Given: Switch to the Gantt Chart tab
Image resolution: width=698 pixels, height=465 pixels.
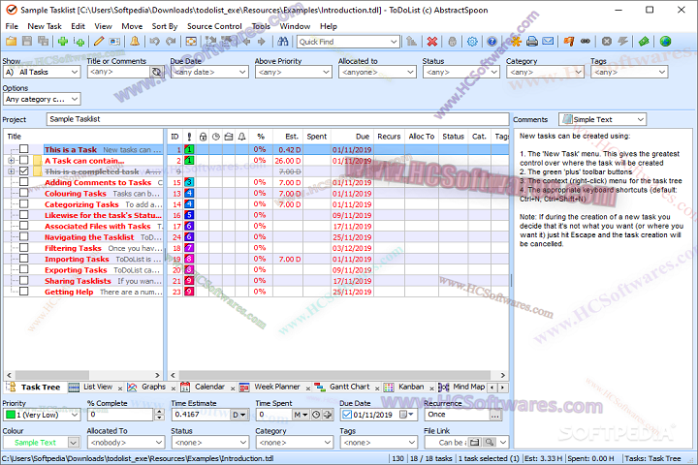Looking at the screenshot, I should pyautogui.click(x=349, y=387).
